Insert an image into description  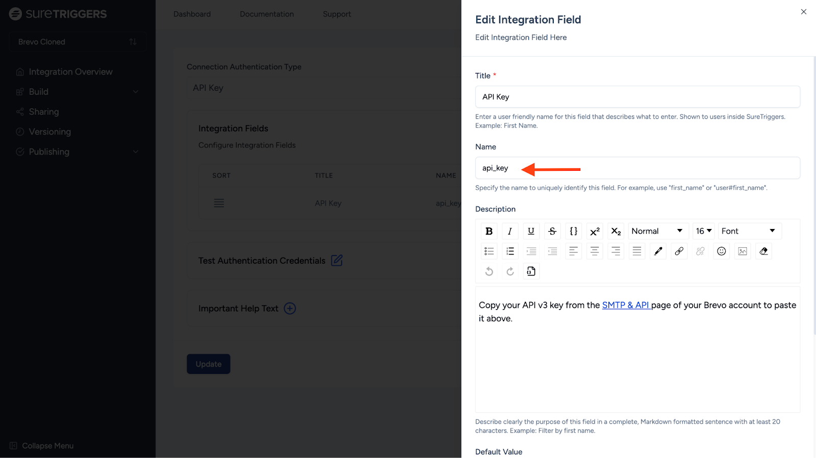[x=743, y=251]
